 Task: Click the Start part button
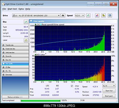pyautogui.click(x=109, y=96)
